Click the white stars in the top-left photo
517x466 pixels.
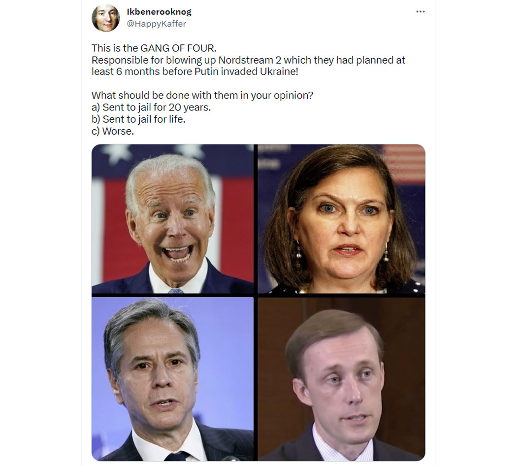pyautogui.click(x=153, y=152)
